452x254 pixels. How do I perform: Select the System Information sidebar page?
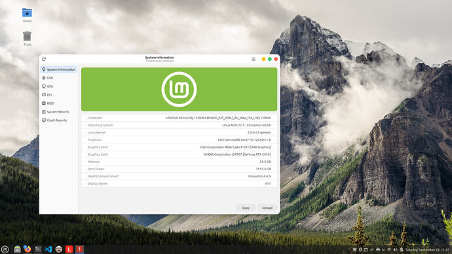[x=58, y=69]
